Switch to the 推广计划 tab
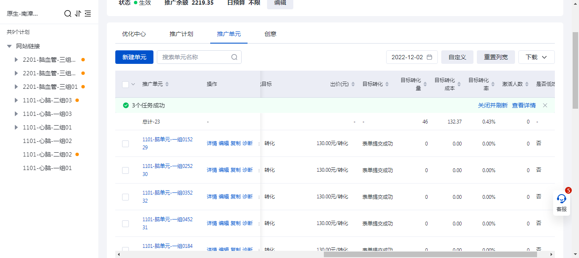Image resolution: width=579 pixels, height=258 pixels. [181, 34]
